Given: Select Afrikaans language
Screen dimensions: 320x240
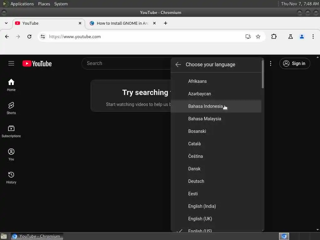Looking at the screenshot, I should (x=216, y=81).
